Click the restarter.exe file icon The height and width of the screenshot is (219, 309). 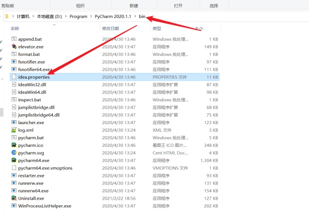pos(14,176)
